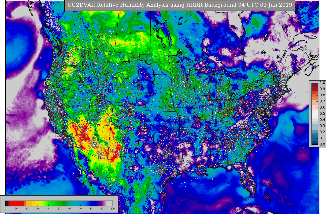This screenshot has width=326, height=214.
Task: Click the 0.0 label on right colorbar
Action: point(322,144)
